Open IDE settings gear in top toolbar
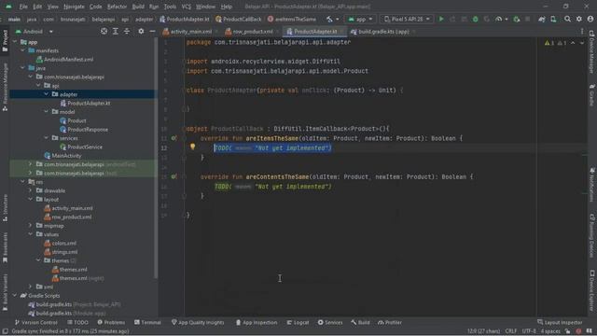597x336 pixels. click(x=579, y=19)
